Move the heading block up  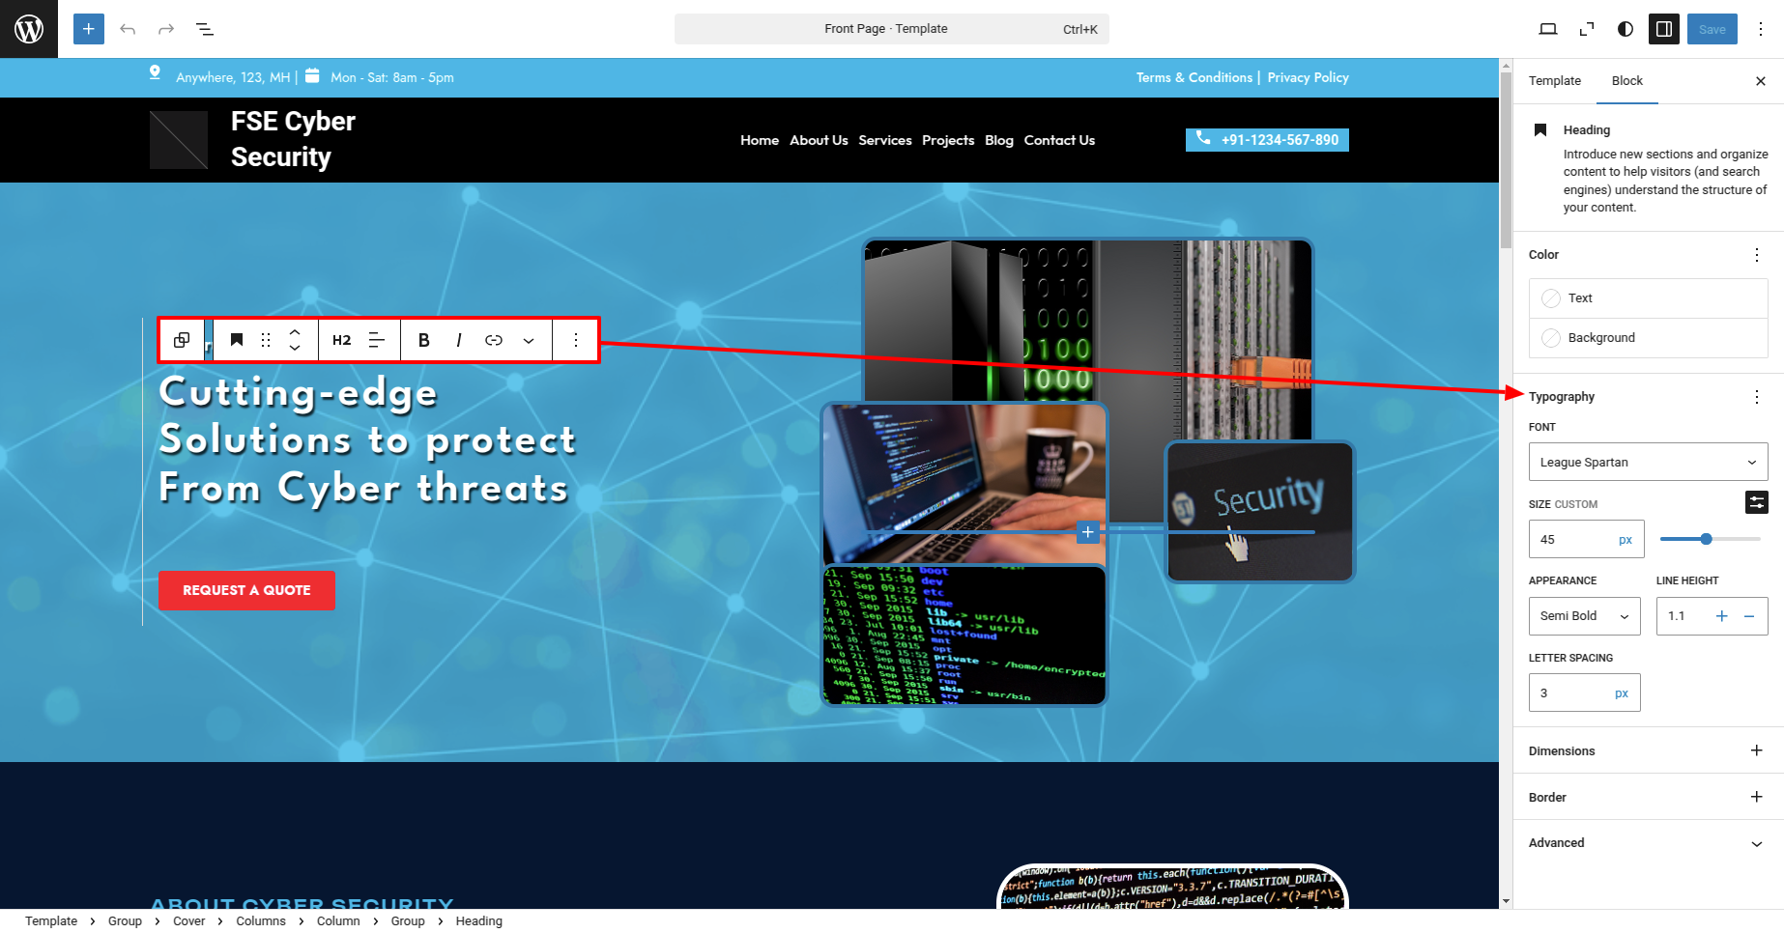point(295,331)
